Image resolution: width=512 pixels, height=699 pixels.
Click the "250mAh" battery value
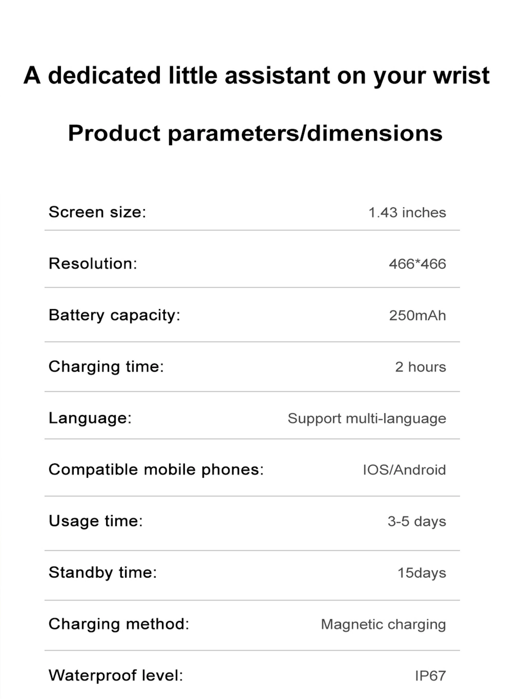(417, 315)
